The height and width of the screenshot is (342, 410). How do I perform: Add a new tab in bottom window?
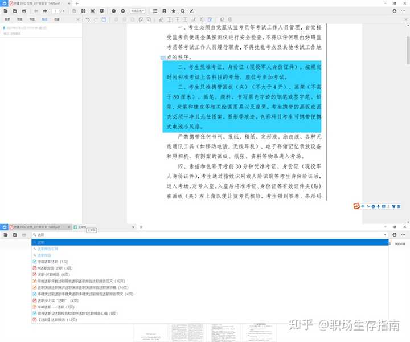pyautogui.click(x=141, y=227)
